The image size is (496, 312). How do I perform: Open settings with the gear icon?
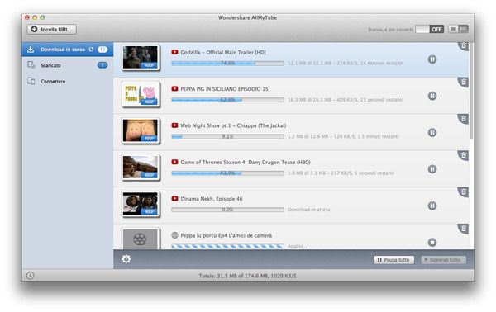126,259
